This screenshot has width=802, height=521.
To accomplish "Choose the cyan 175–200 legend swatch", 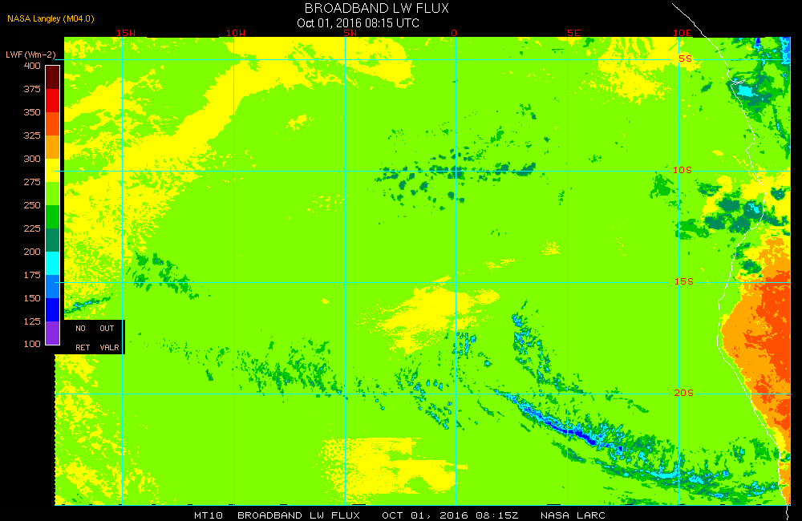I will [53, 264].
